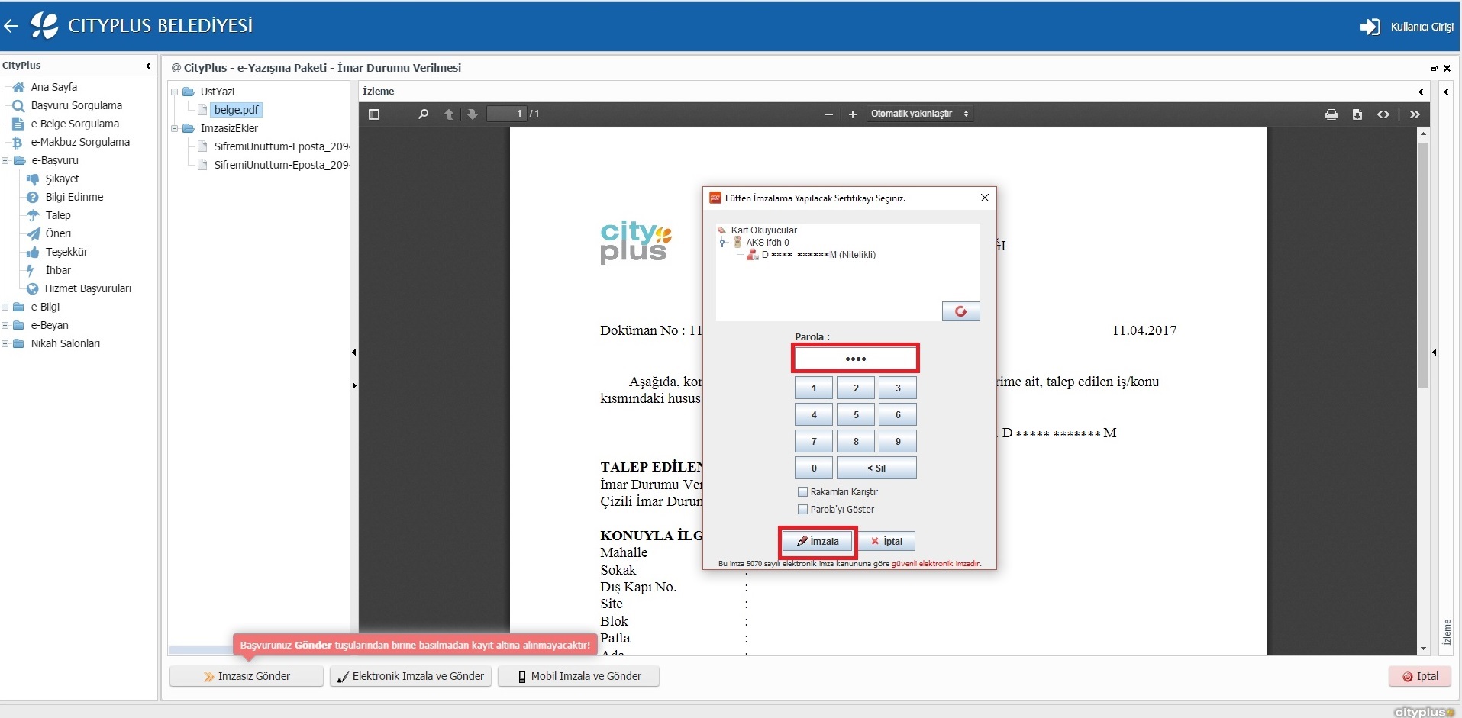Click the PDF current view icon
The height and width of the screenshot is (718, 1462).
coord(1383,114)
